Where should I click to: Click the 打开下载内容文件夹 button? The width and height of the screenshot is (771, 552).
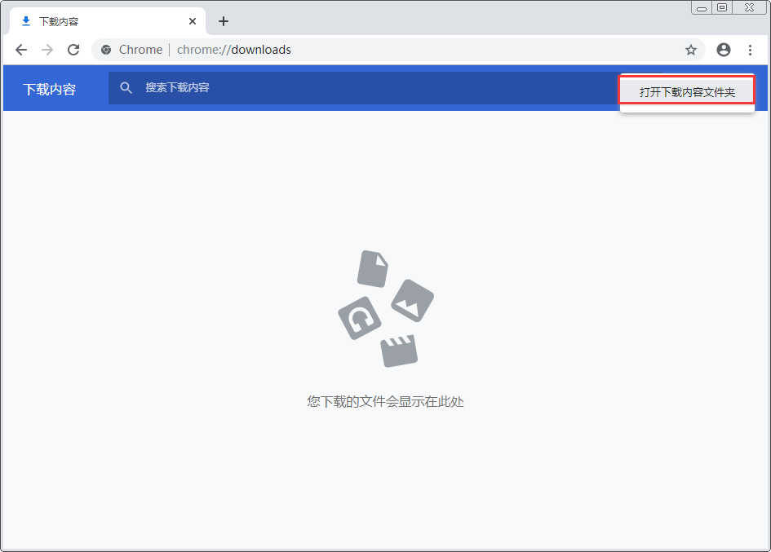click(x=686, y=90)
